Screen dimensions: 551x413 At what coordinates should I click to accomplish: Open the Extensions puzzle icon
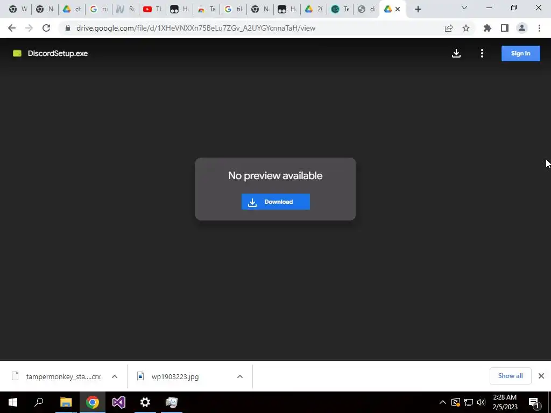487,28
